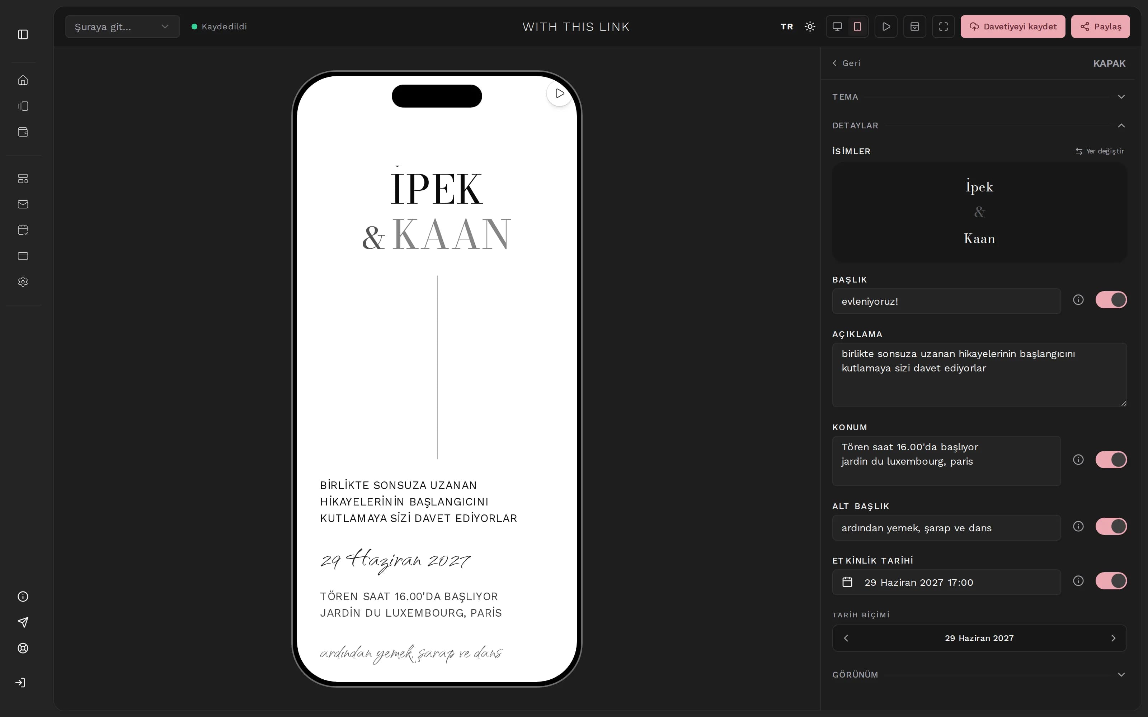This screenshot has width=1148, height=717.
Task: Click Yer değiştir swap names
Action: coord(1100,151)
